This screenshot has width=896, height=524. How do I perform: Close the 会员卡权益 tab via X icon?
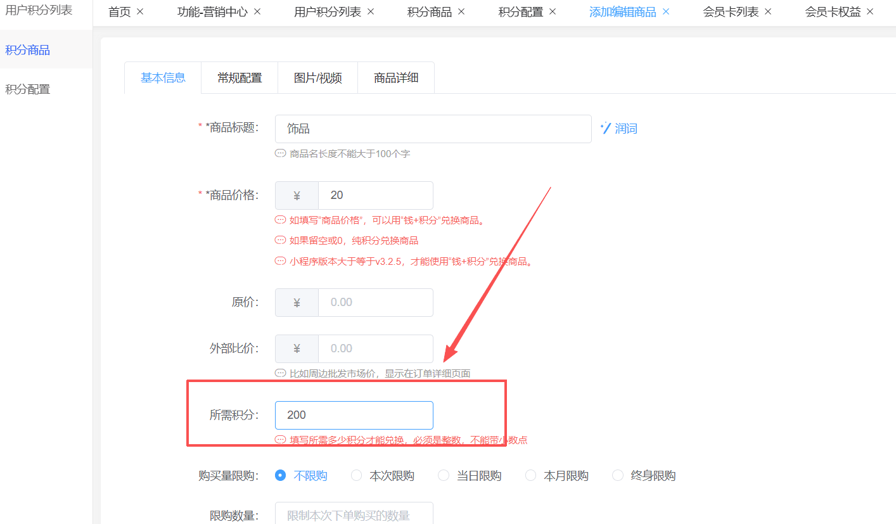pyautogui.click(x=870, y=12)
